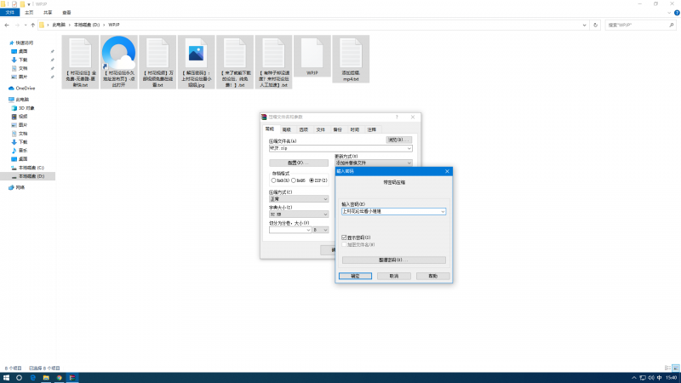Click 确定 in the password dialog
Image resolution: width=681 pixels, height=383 pixels.
pos(355,276)
